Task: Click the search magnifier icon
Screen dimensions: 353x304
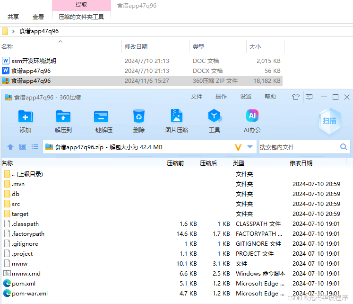Action: pos(344,147)
